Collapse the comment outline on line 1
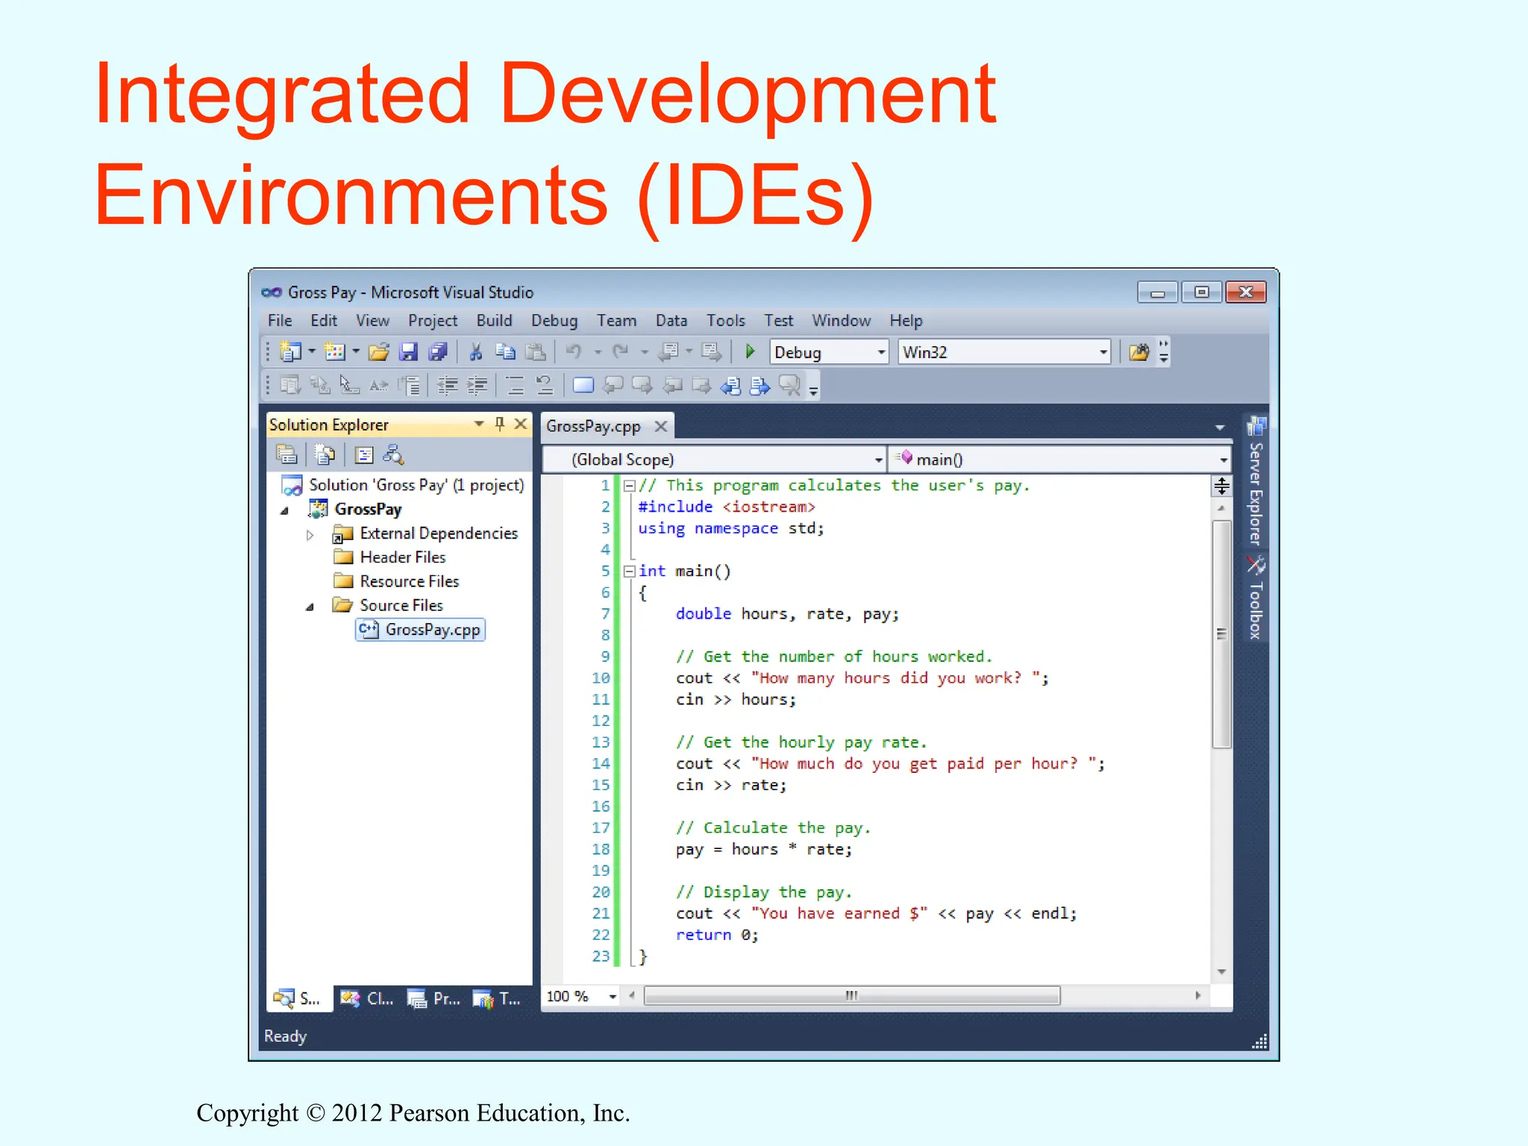Viewport: 1528px width, 1146px height. coord(629,486)
